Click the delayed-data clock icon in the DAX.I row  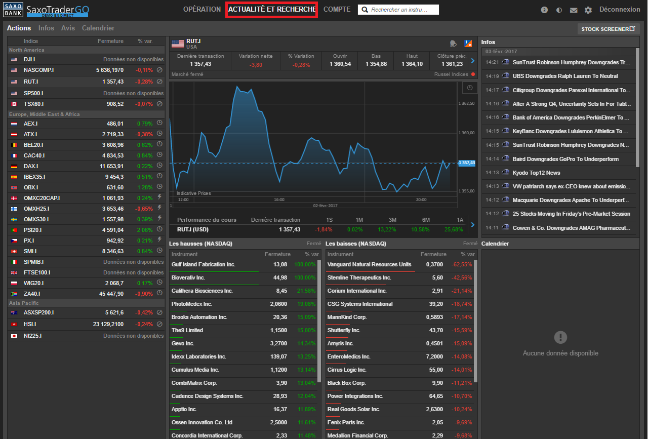click(159, 166)
